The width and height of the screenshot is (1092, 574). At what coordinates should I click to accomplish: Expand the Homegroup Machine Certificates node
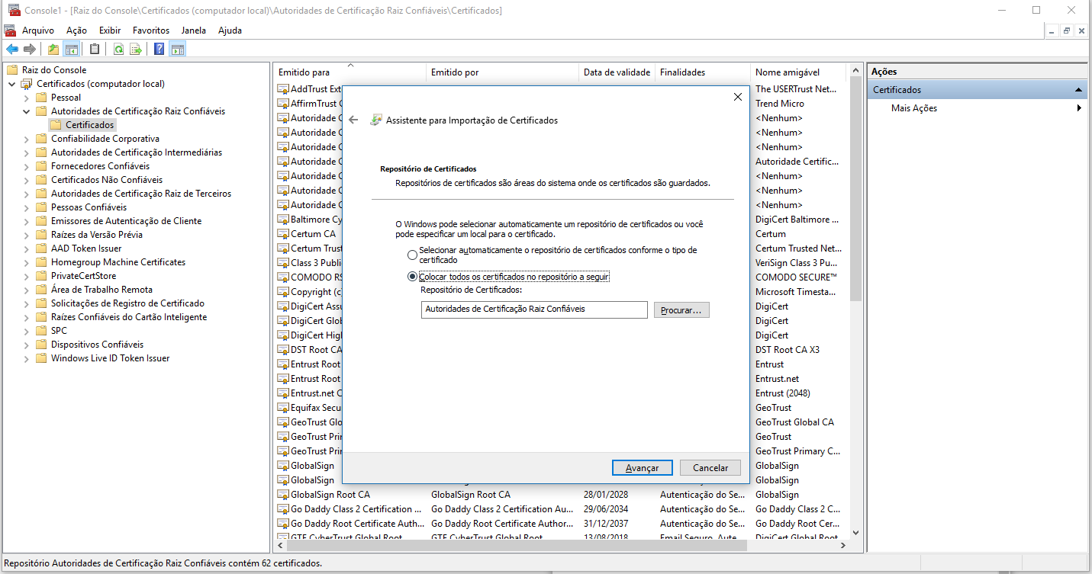26,262
